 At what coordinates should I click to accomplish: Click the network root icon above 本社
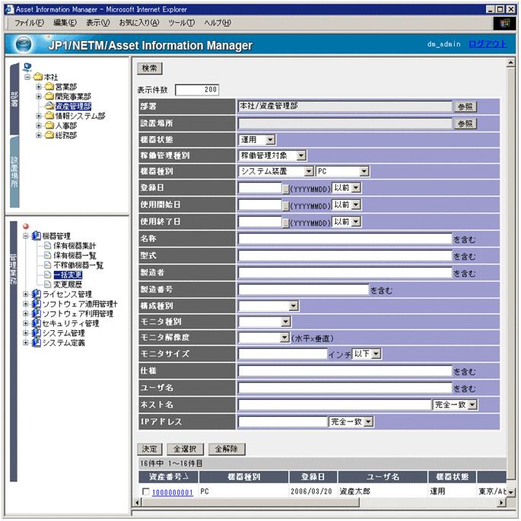[27, 67]
